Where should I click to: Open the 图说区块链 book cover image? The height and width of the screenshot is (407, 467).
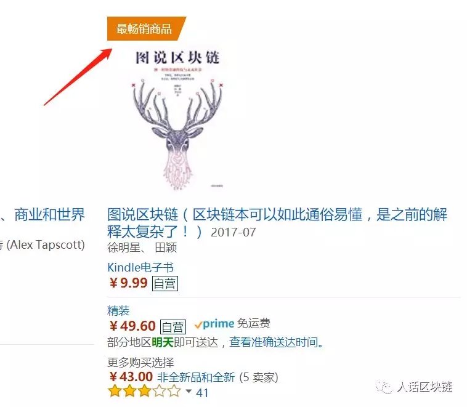point(178,119)
